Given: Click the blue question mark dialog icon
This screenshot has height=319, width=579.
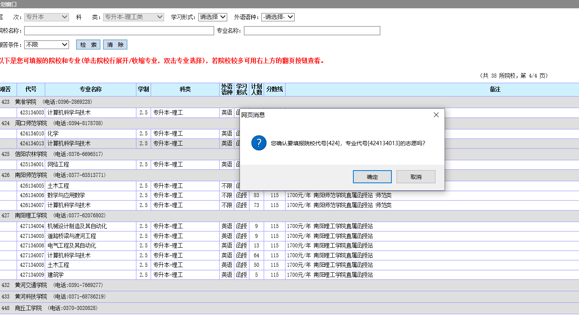Looking at the screenshot, I should pyautogui.click(x=259, y=143).
